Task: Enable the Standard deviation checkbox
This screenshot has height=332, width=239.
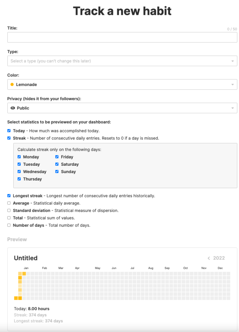Action: click(x=9, y=210)
